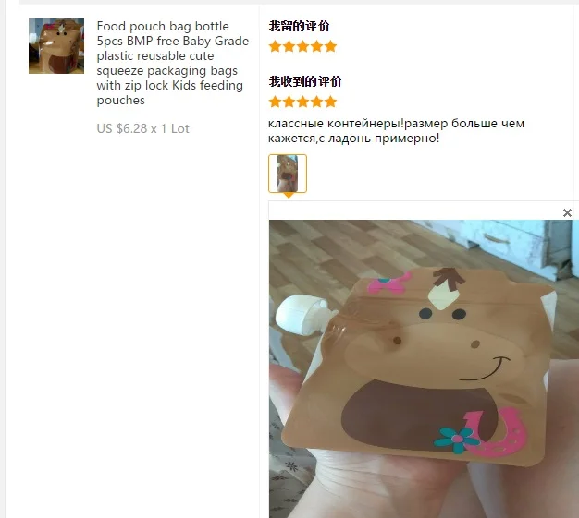579x518 pixels.
Task: Click the 我收到的评价 heading
Action: pyautogui.click(x=305, y=81)
